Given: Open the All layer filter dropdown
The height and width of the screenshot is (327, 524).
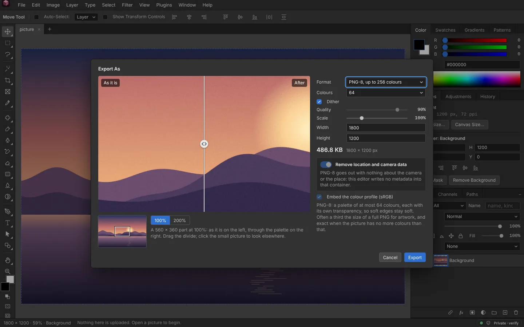Looking at the screenshot, I should point(449,206).
